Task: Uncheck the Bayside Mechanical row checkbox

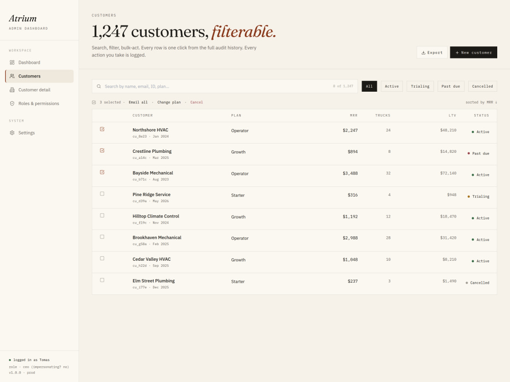Action: (x=102, y=172)
